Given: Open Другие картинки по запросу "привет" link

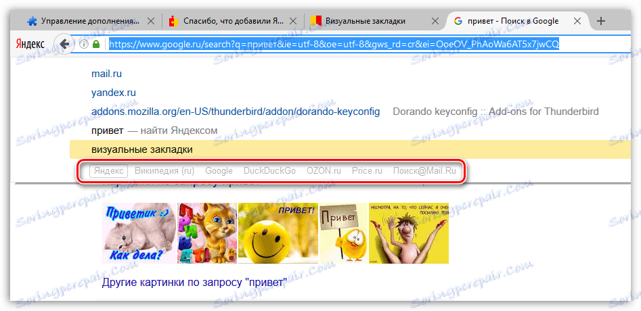Looking at the screenshot, I should [194, 283].
